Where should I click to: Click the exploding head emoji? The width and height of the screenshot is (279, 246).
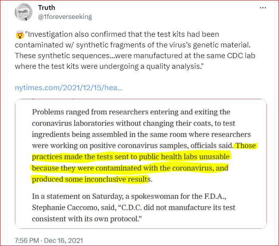(19, 35)
